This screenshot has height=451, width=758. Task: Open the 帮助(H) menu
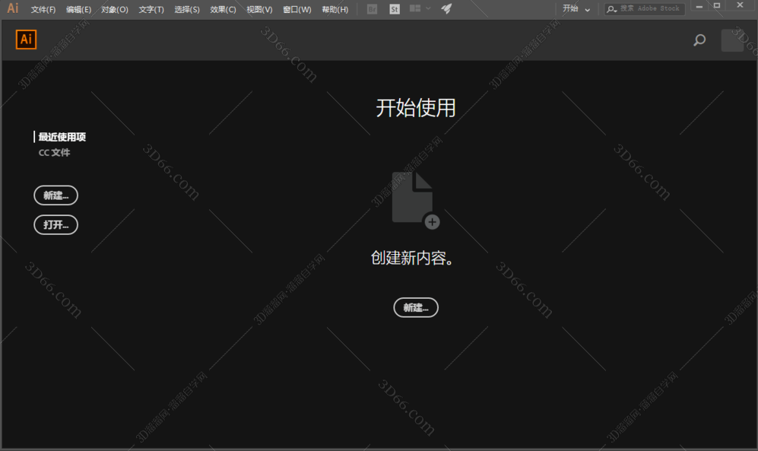[335, 9]
